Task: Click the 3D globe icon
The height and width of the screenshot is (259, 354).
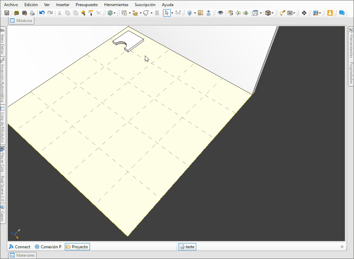Action: coord(208,13)
